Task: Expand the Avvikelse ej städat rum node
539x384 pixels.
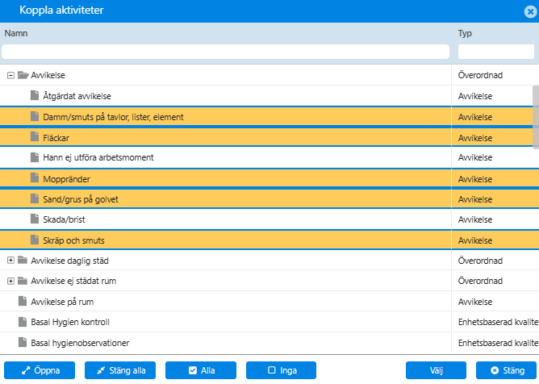Action: [10, 281]
